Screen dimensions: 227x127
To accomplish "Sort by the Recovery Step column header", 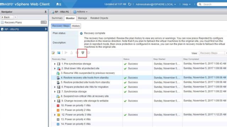I will (87, 59).
